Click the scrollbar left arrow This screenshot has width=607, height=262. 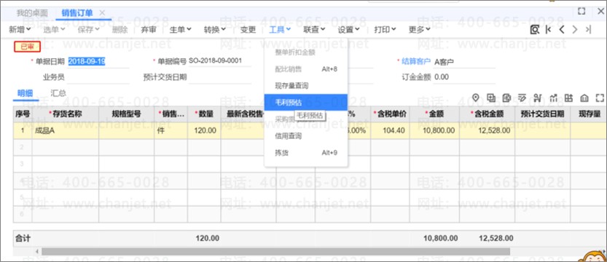point(37,252)
